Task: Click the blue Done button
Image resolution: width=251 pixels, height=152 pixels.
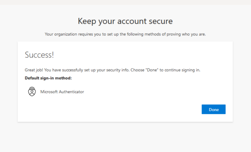Action: 213,109
